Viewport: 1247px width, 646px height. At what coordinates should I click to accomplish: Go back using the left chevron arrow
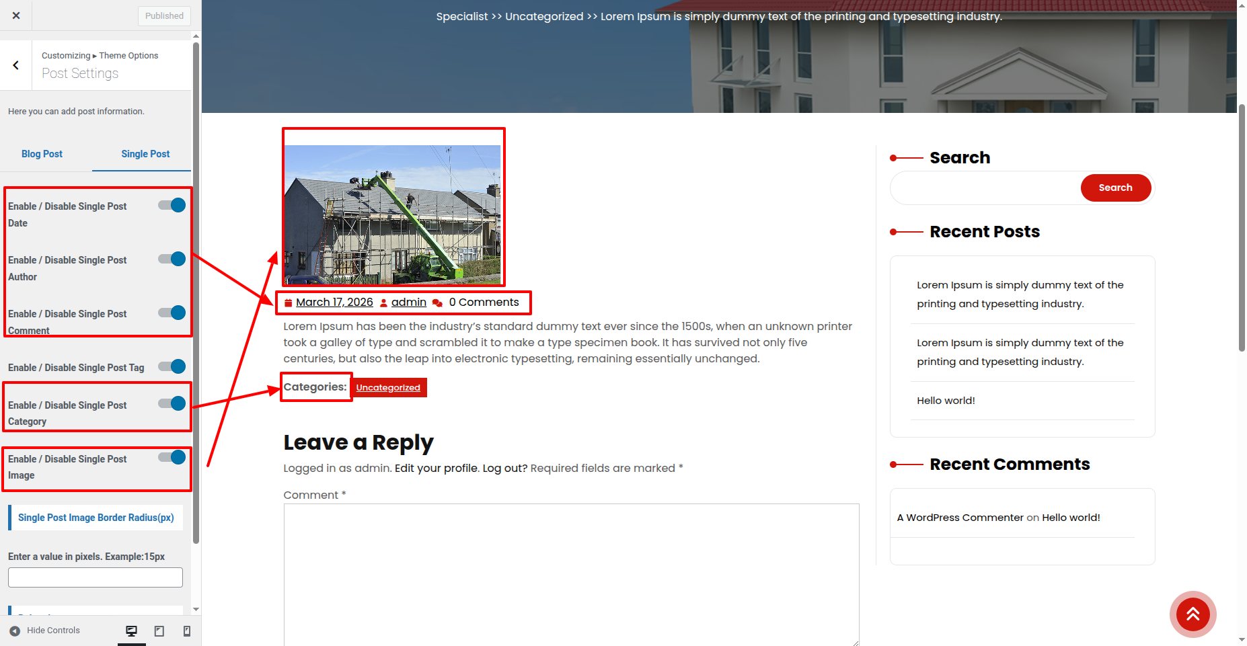point(15,65)
